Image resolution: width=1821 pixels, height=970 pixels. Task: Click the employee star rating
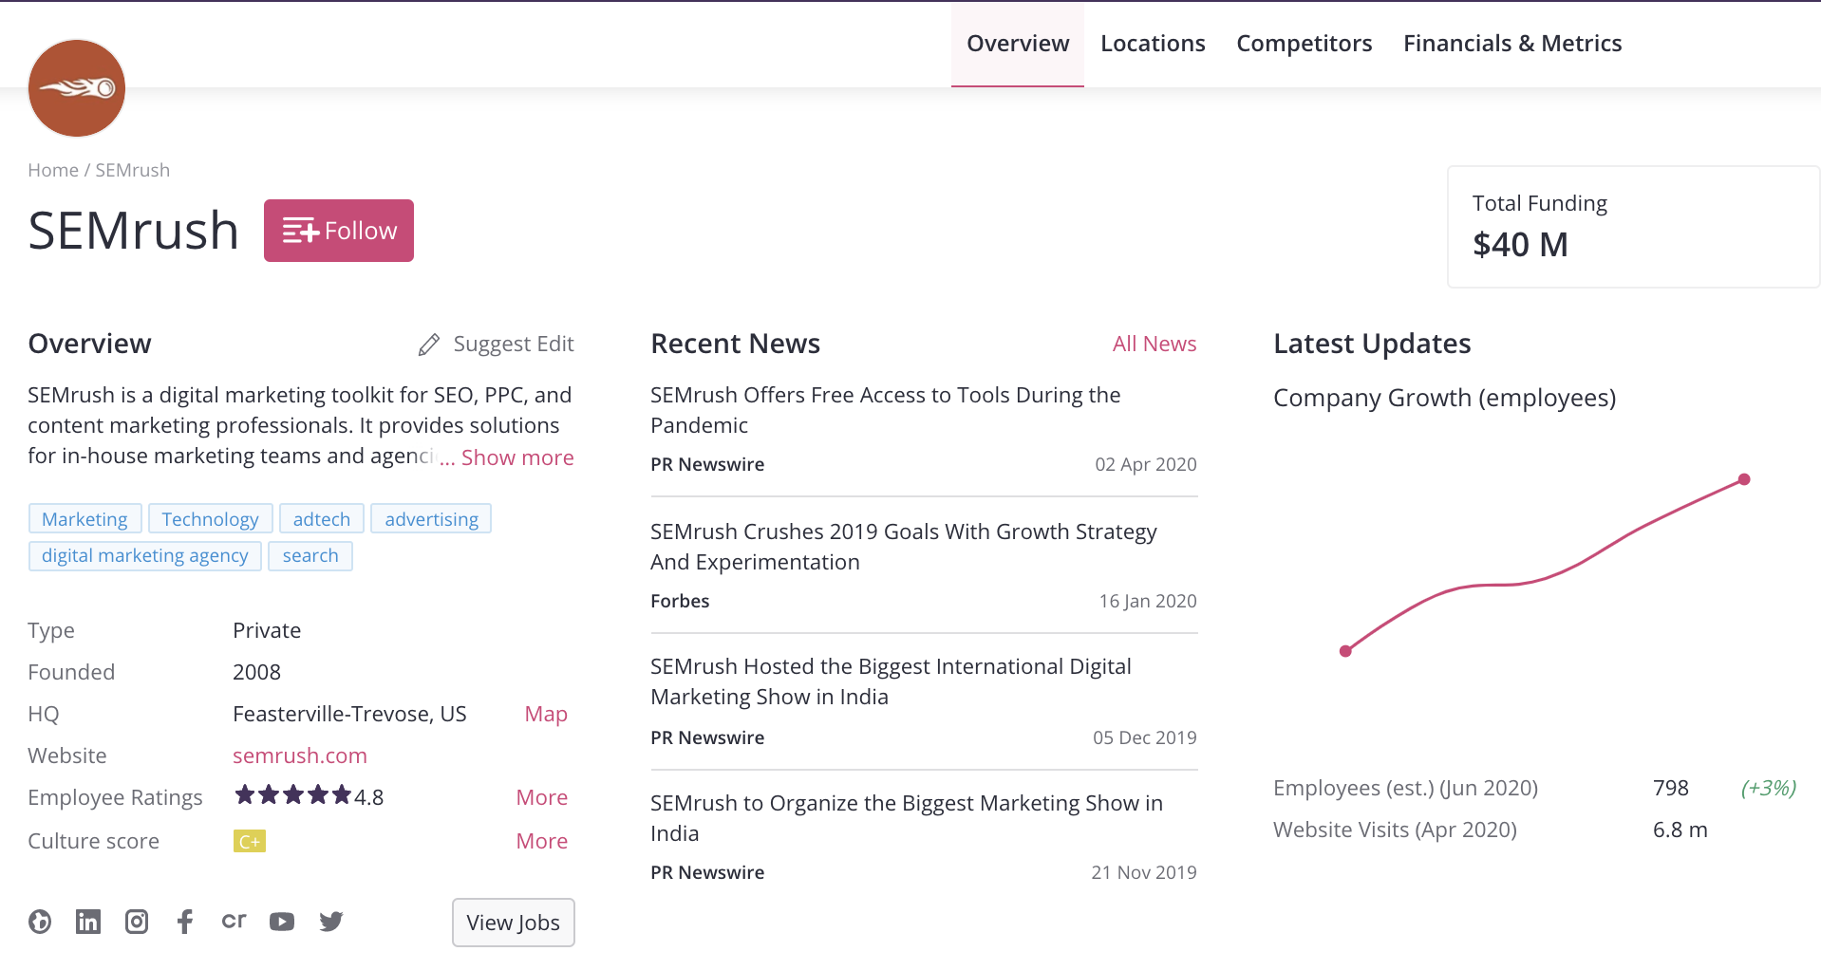coord(293,795)
